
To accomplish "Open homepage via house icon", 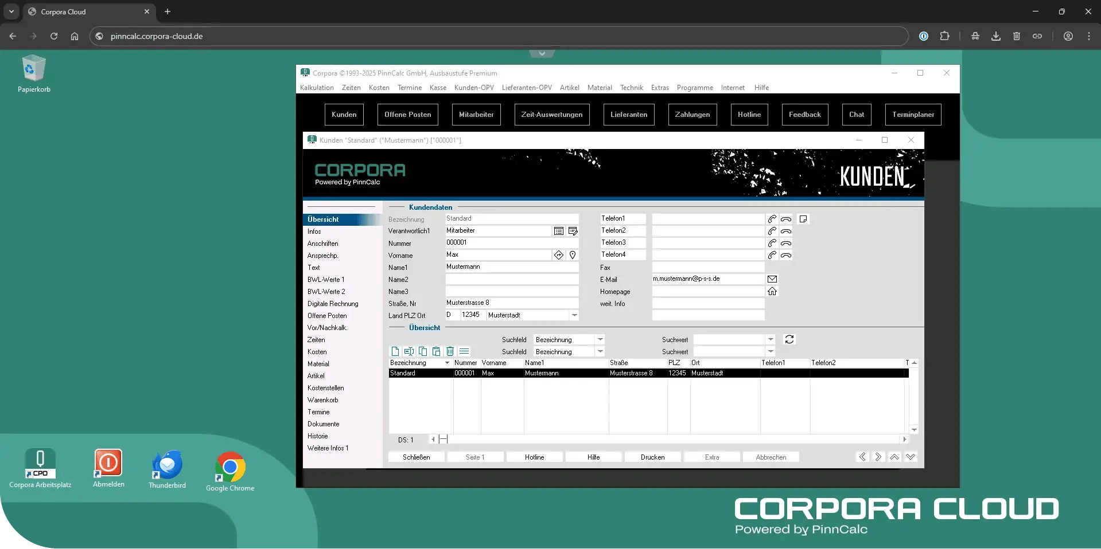I will pyautogui.click(x=772, y=291).
